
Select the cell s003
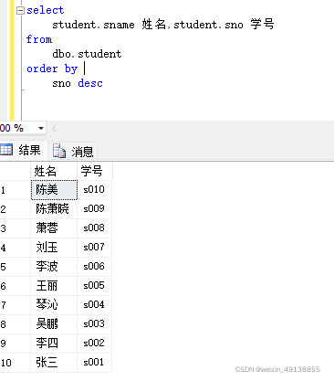coord(94,324)
